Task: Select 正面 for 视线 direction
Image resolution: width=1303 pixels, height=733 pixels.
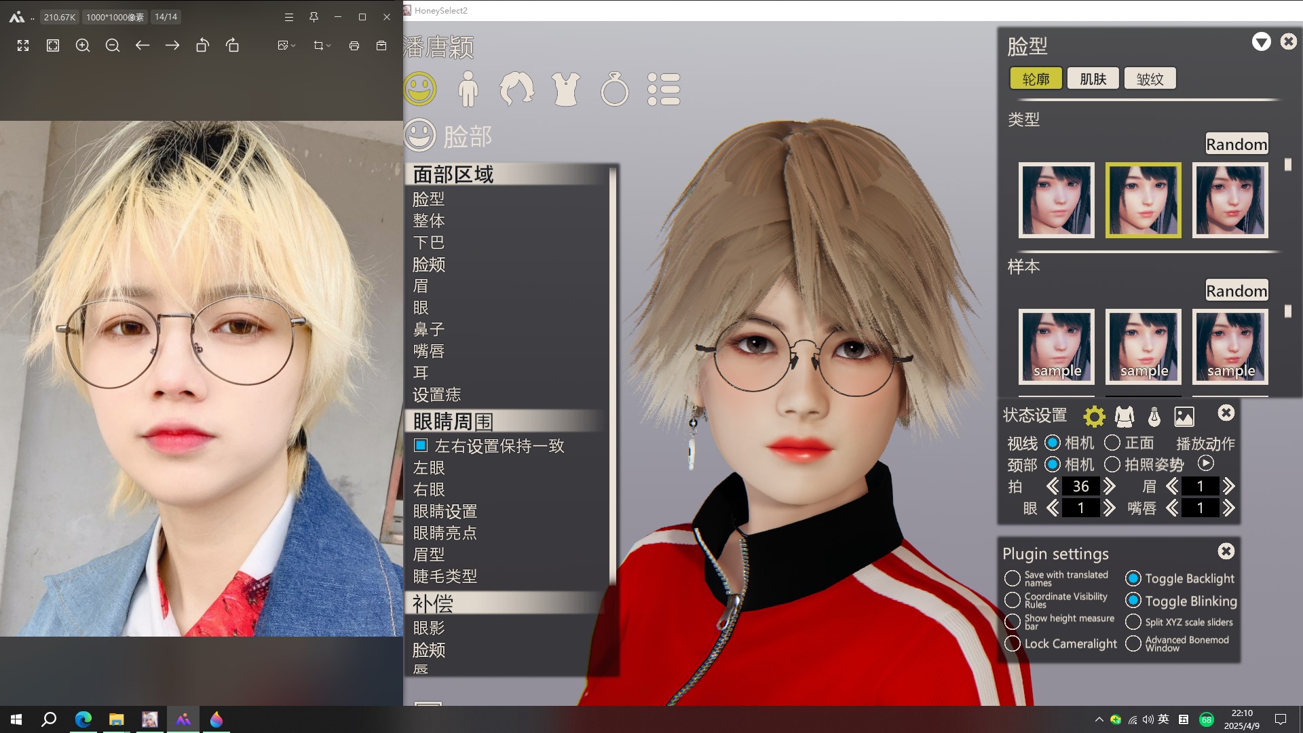Action: tap(1112, 443)
